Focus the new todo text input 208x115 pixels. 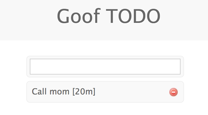tap(105, 67)
